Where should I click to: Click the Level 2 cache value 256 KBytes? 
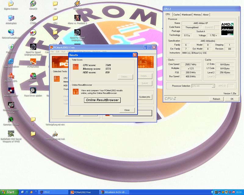click(x=225, y=73)
